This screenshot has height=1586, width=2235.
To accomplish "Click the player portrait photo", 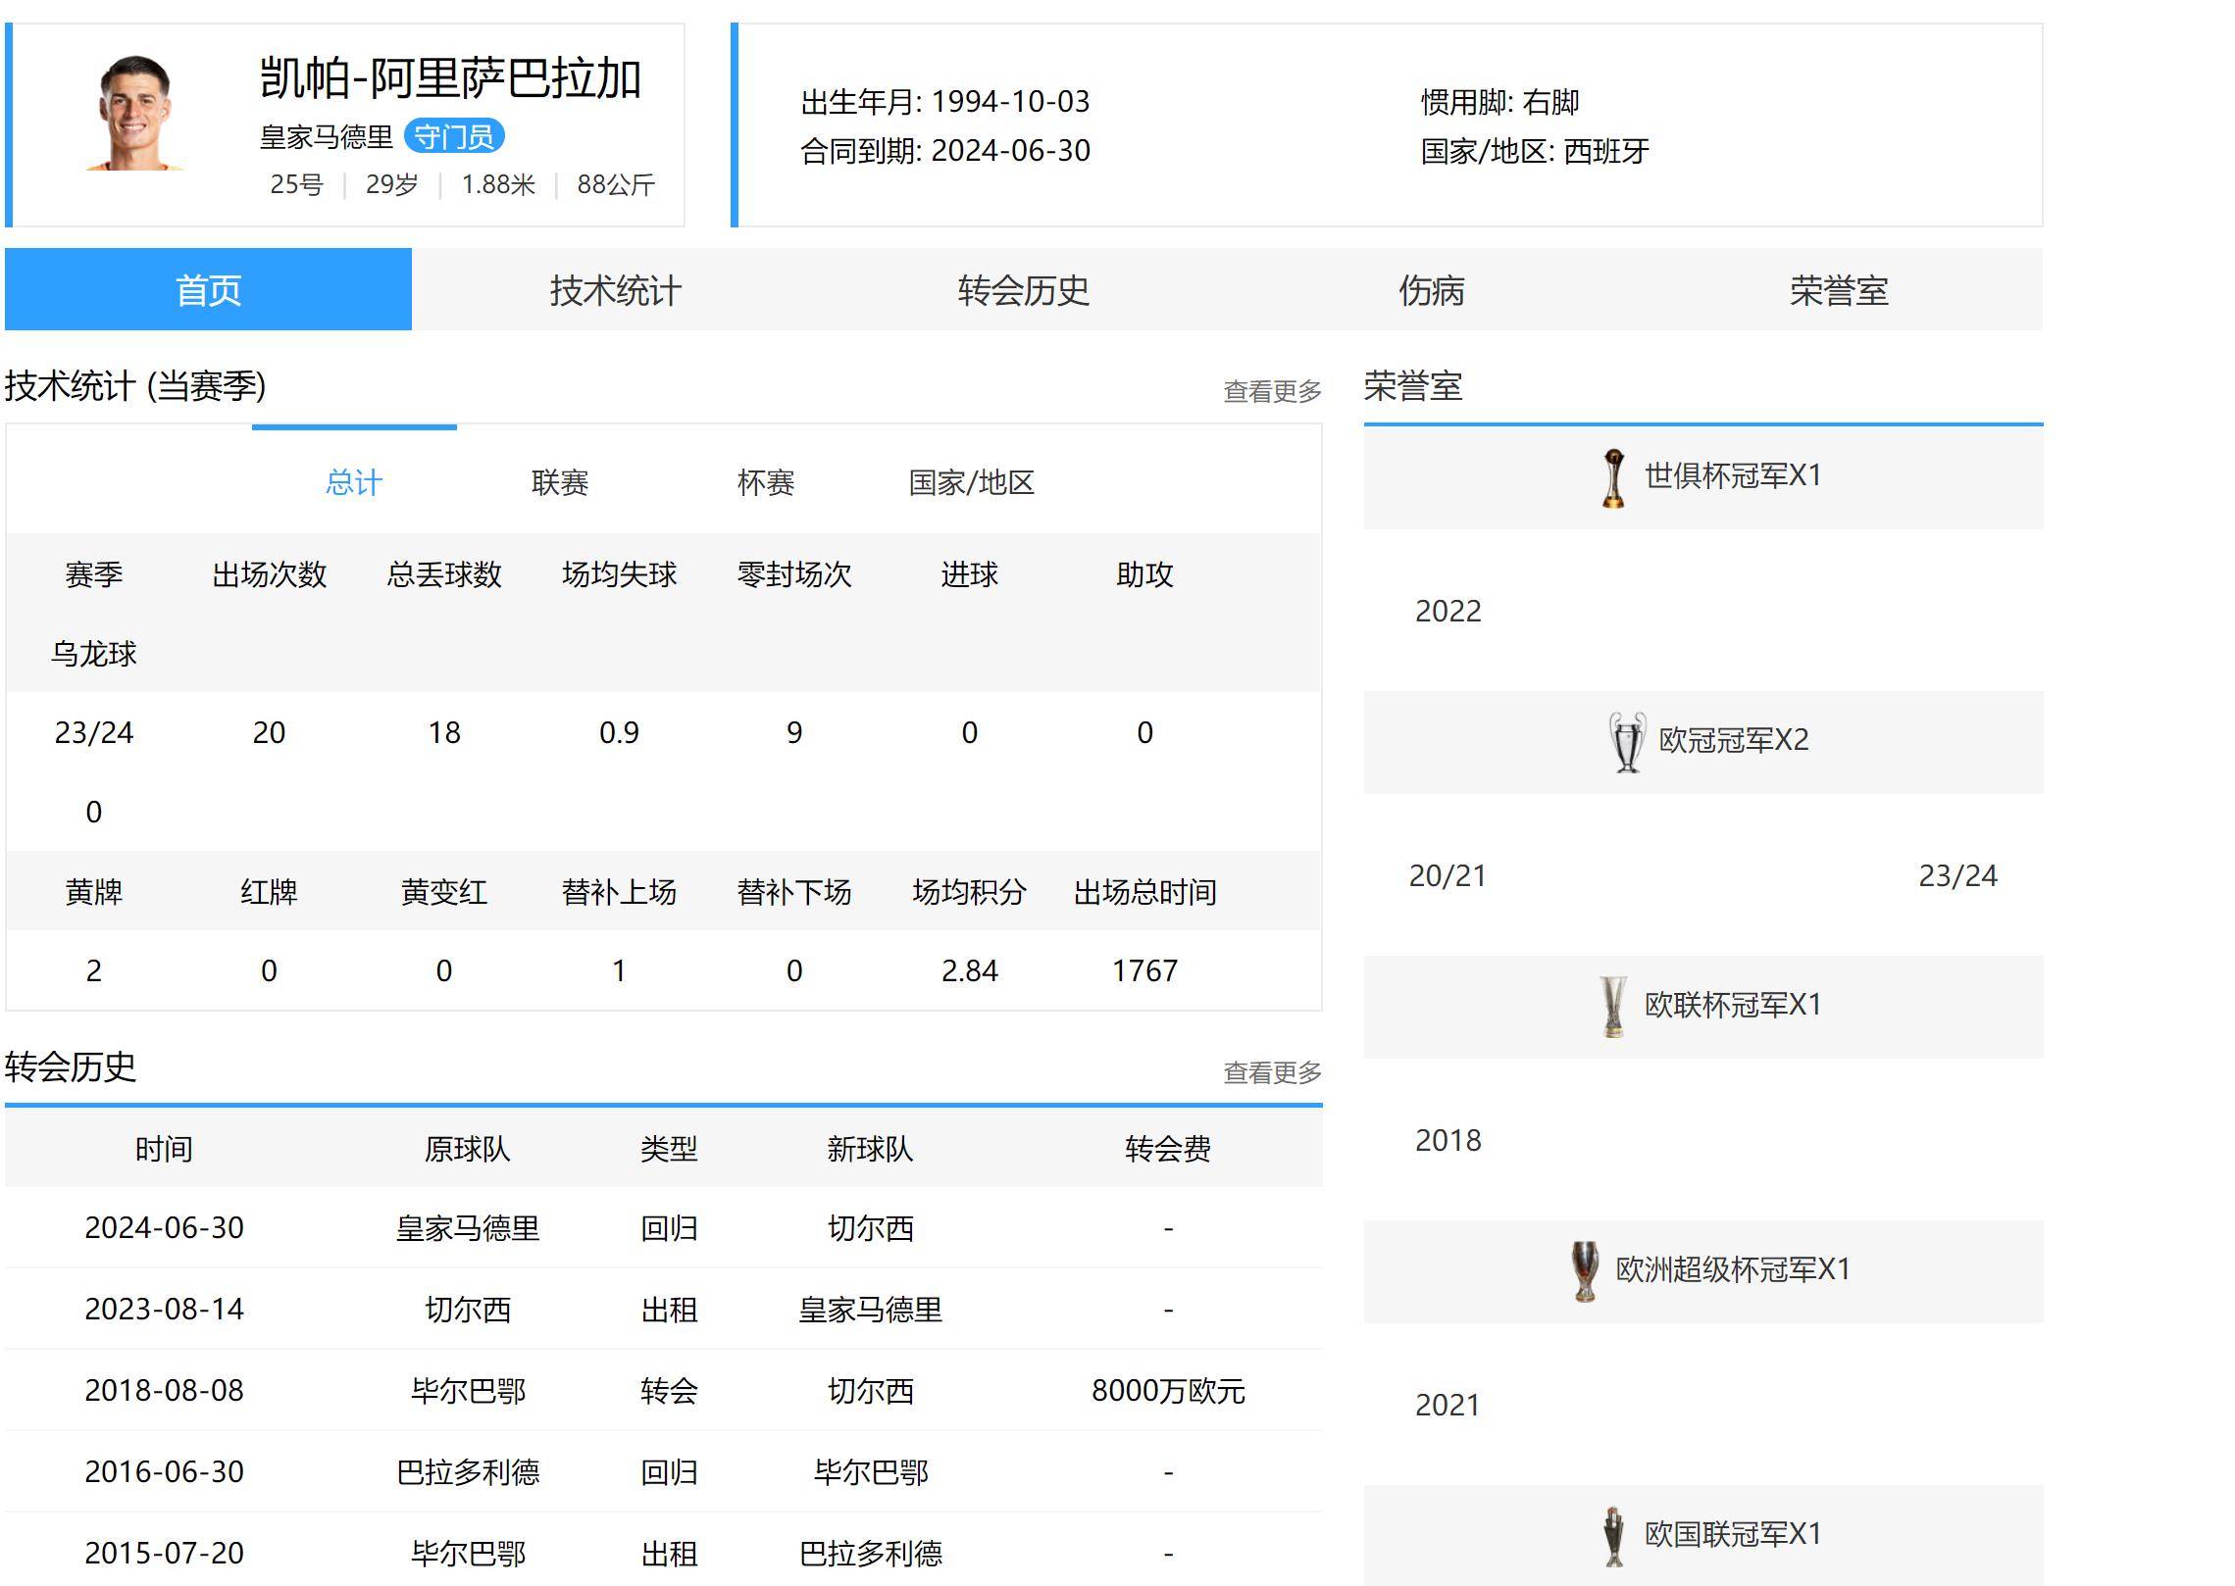I will coord(136,114).
